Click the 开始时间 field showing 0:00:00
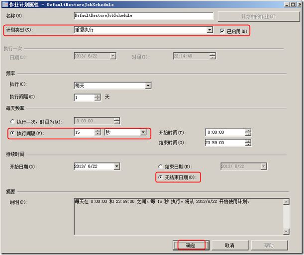304x255 pixels. (x=225, y=132)
